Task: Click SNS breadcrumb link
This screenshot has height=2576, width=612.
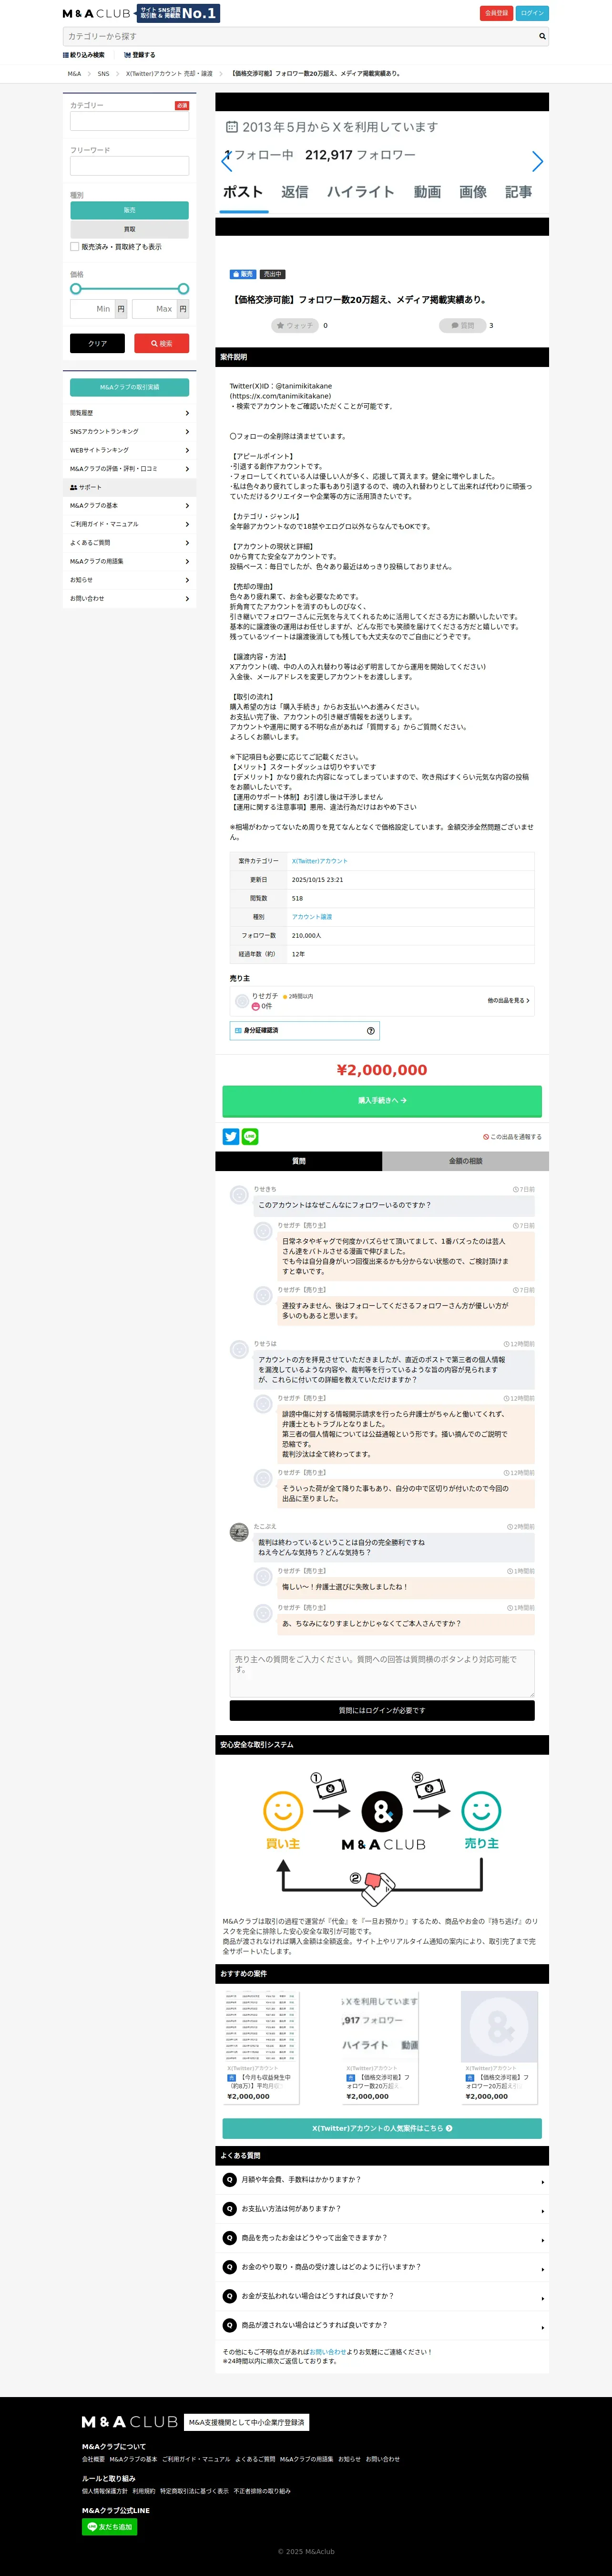Action: click(103, 73)
